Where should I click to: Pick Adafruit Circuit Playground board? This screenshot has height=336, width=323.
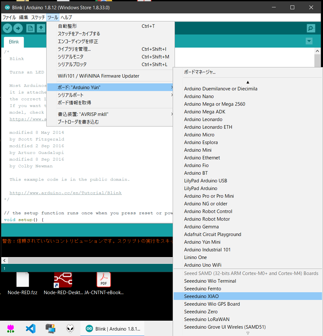click(248, 234)
